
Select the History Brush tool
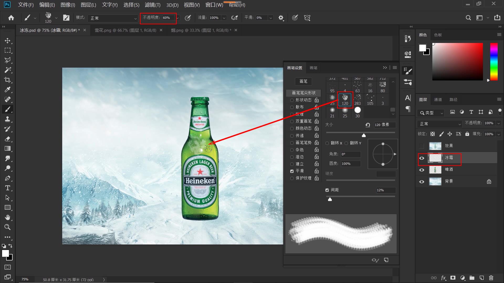[8, 129]
